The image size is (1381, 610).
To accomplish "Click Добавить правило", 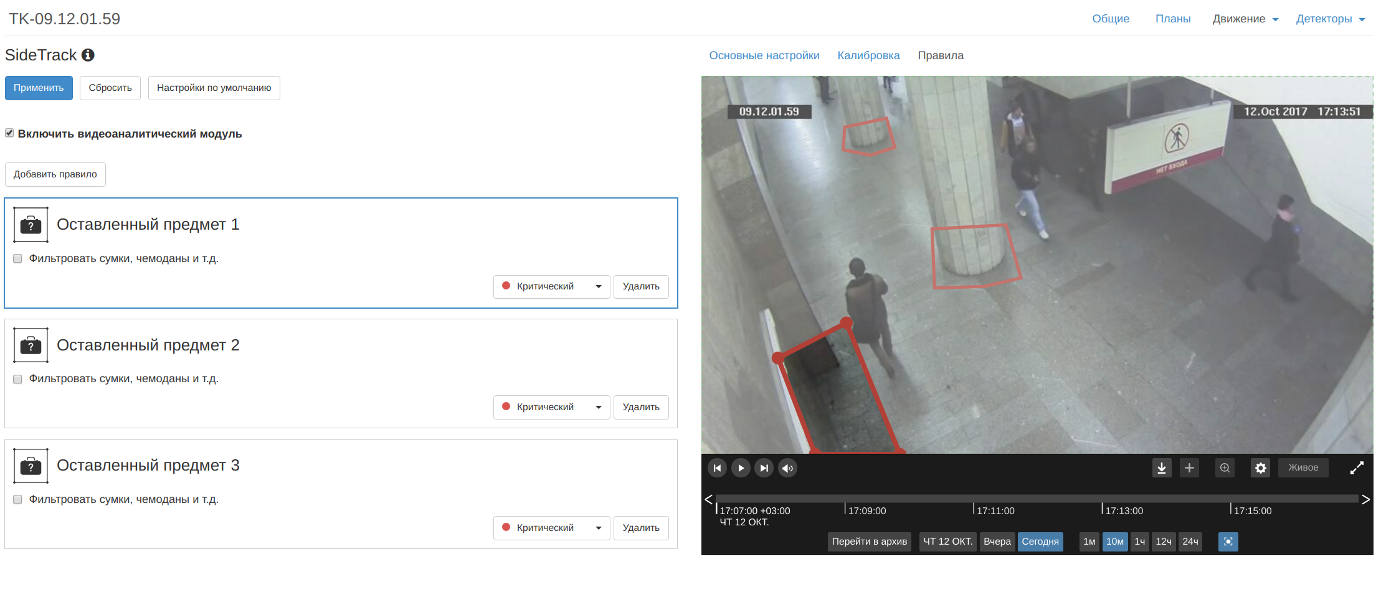I will pyautogui.click(x=55, y=174).
